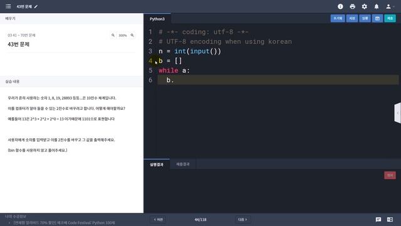Click line number 6 in the gutter
The width and height of the screenshot is (401, 226).
[150, 80]
